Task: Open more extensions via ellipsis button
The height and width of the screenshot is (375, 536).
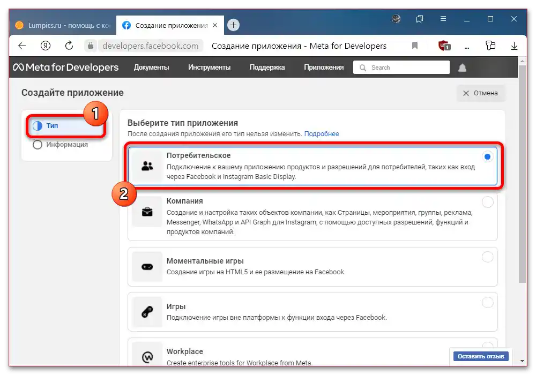Action: [466, 46]
